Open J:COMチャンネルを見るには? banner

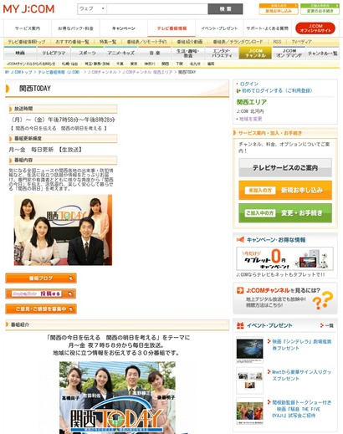(x=285, y=299)
